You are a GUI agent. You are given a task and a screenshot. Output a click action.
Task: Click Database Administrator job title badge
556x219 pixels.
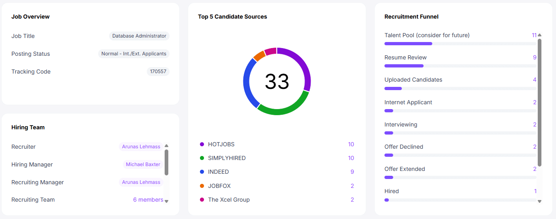(x=139, y=36)
